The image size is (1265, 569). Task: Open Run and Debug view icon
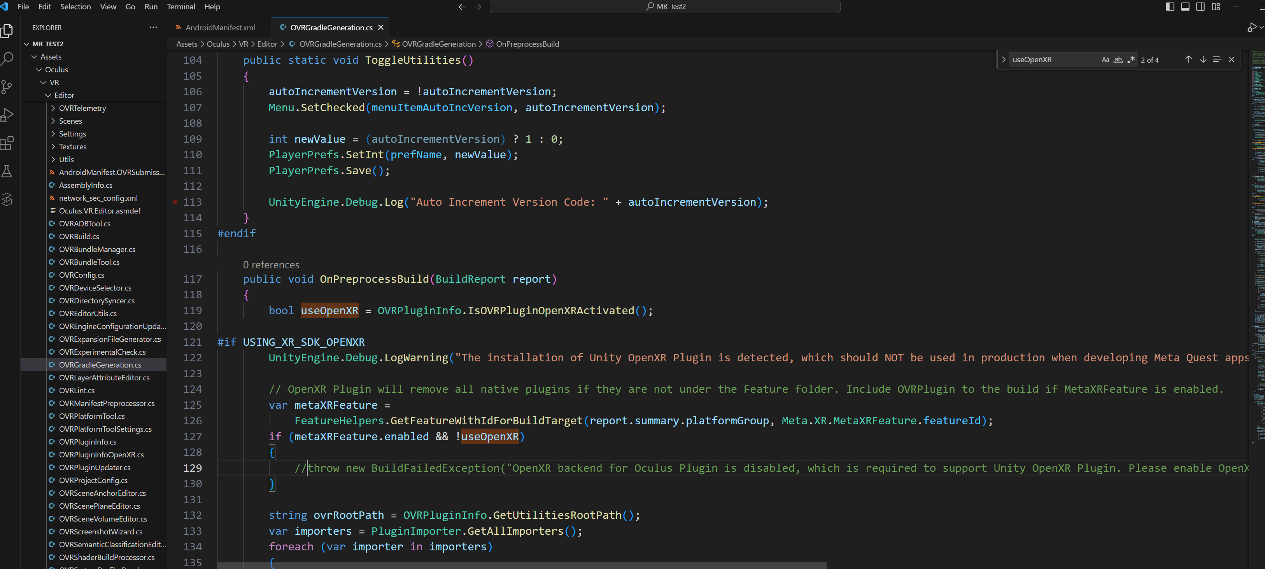coord(7,115)
